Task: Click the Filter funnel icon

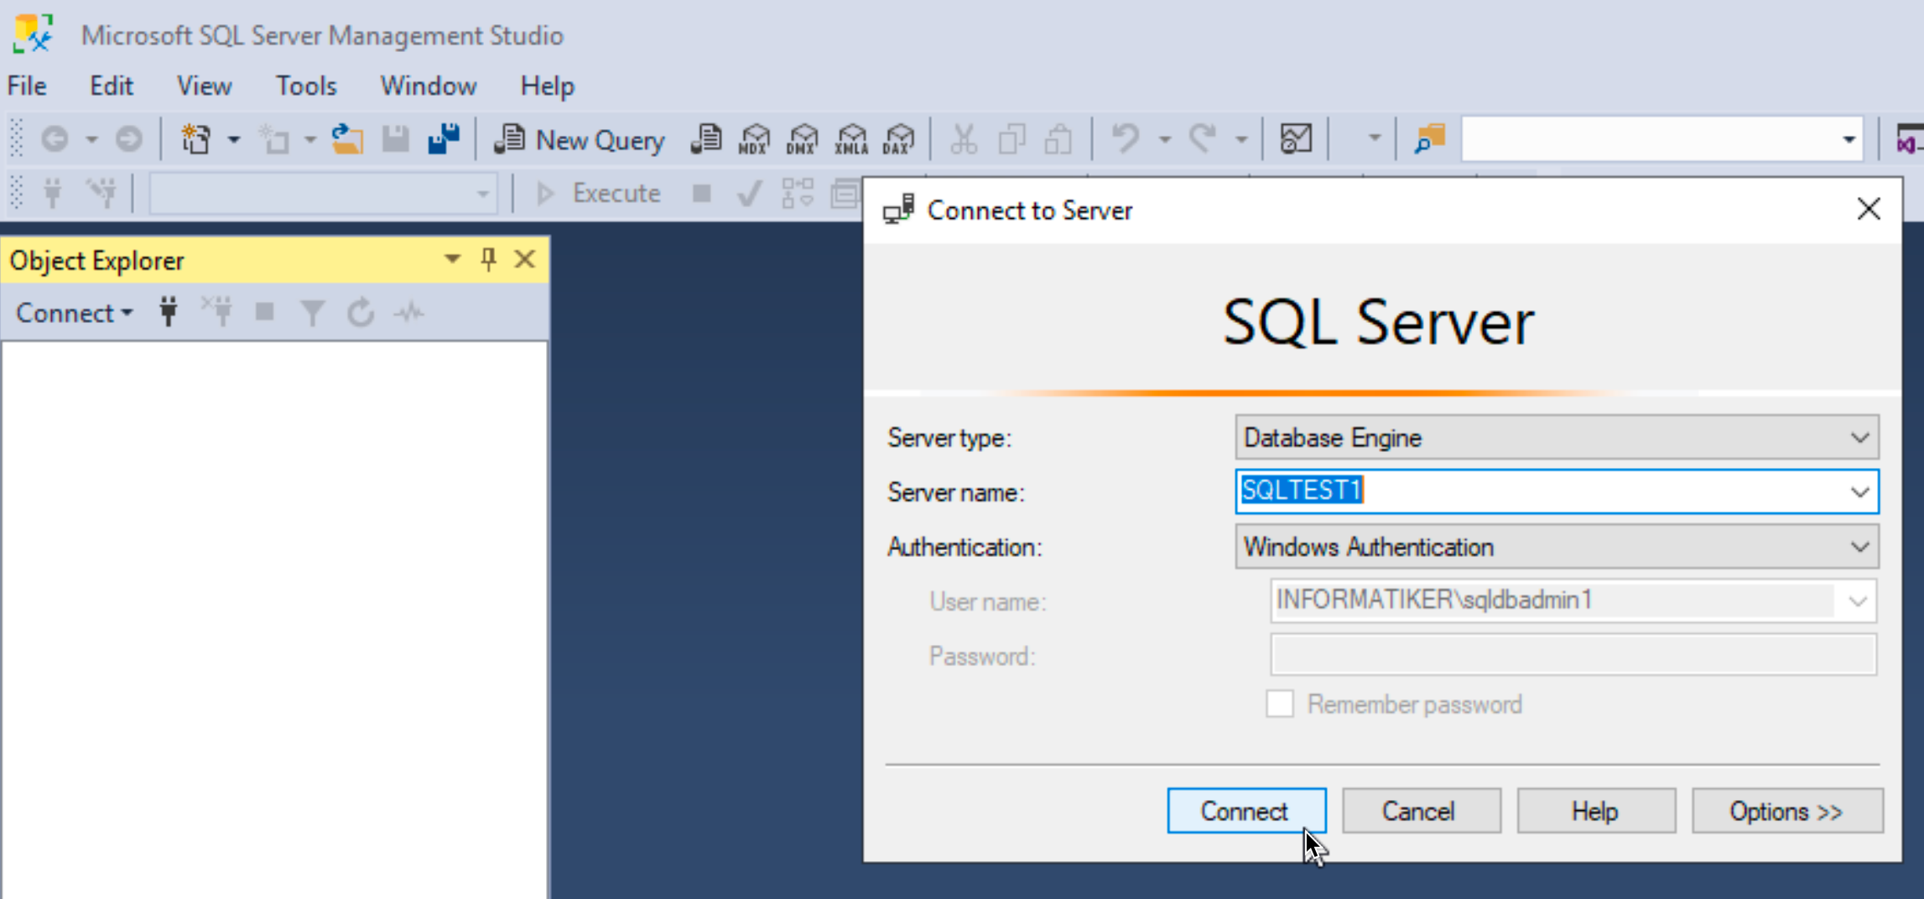Action: 312,313
